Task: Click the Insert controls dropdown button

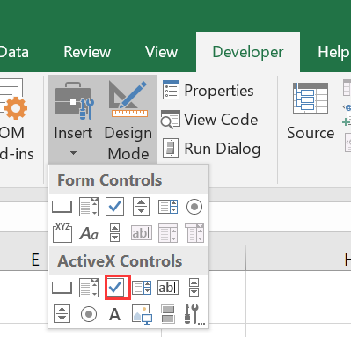Action: coord(73,120)
